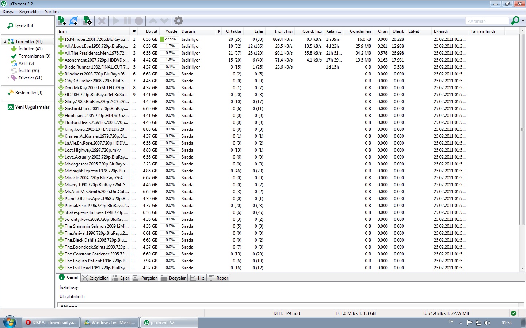Image resolution: width=526 pixels, height=328 pixels.
Task: Sort by Durum column header
Action: tap(198, 31)
